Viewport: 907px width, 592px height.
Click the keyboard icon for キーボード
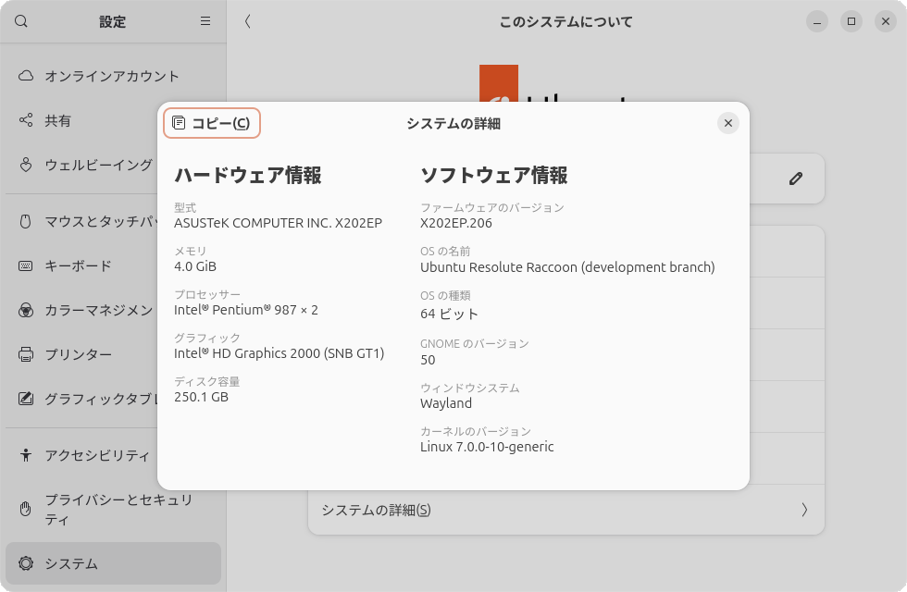point(26,265)
